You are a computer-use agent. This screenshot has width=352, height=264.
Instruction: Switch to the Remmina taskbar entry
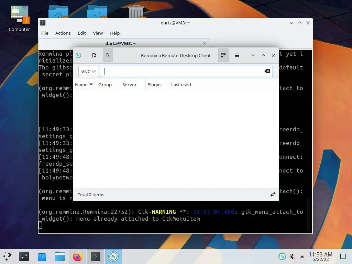coord(113,256)
